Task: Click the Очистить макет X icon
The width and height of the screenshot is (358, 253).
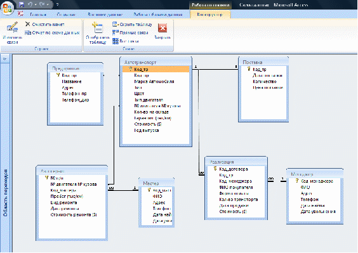Action: 28,24
